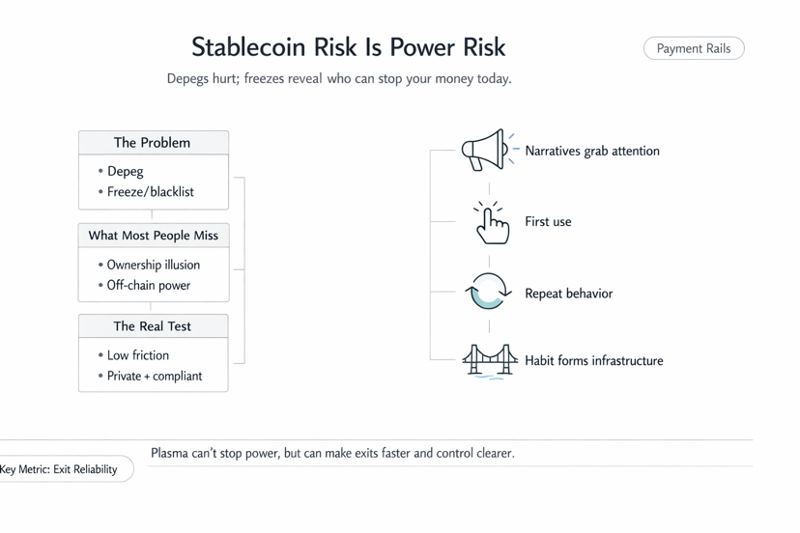The height and width of the screenshot is (533, 800).
Task: Click the megaphone icon
Action: [485, 151]
